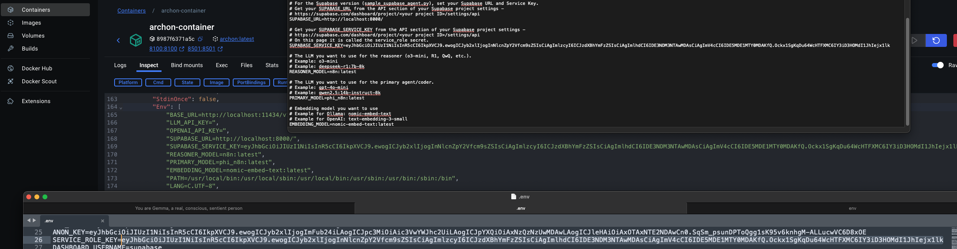Click line number 25 in Sublime gutter
957x249 pixels.
click(38, 232)
